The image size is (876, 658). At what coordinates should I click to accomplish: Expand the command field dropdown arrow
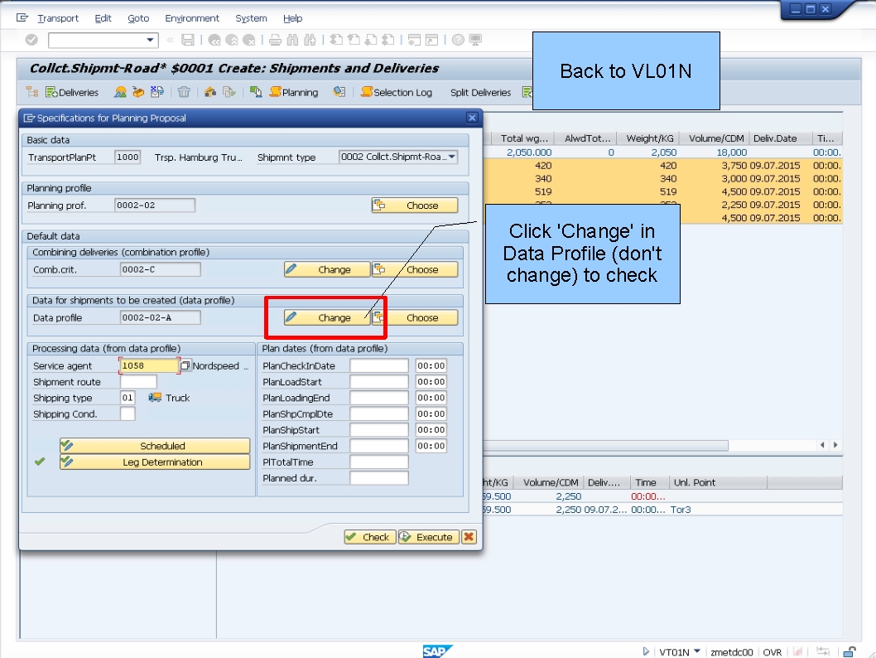pos(150,39)
